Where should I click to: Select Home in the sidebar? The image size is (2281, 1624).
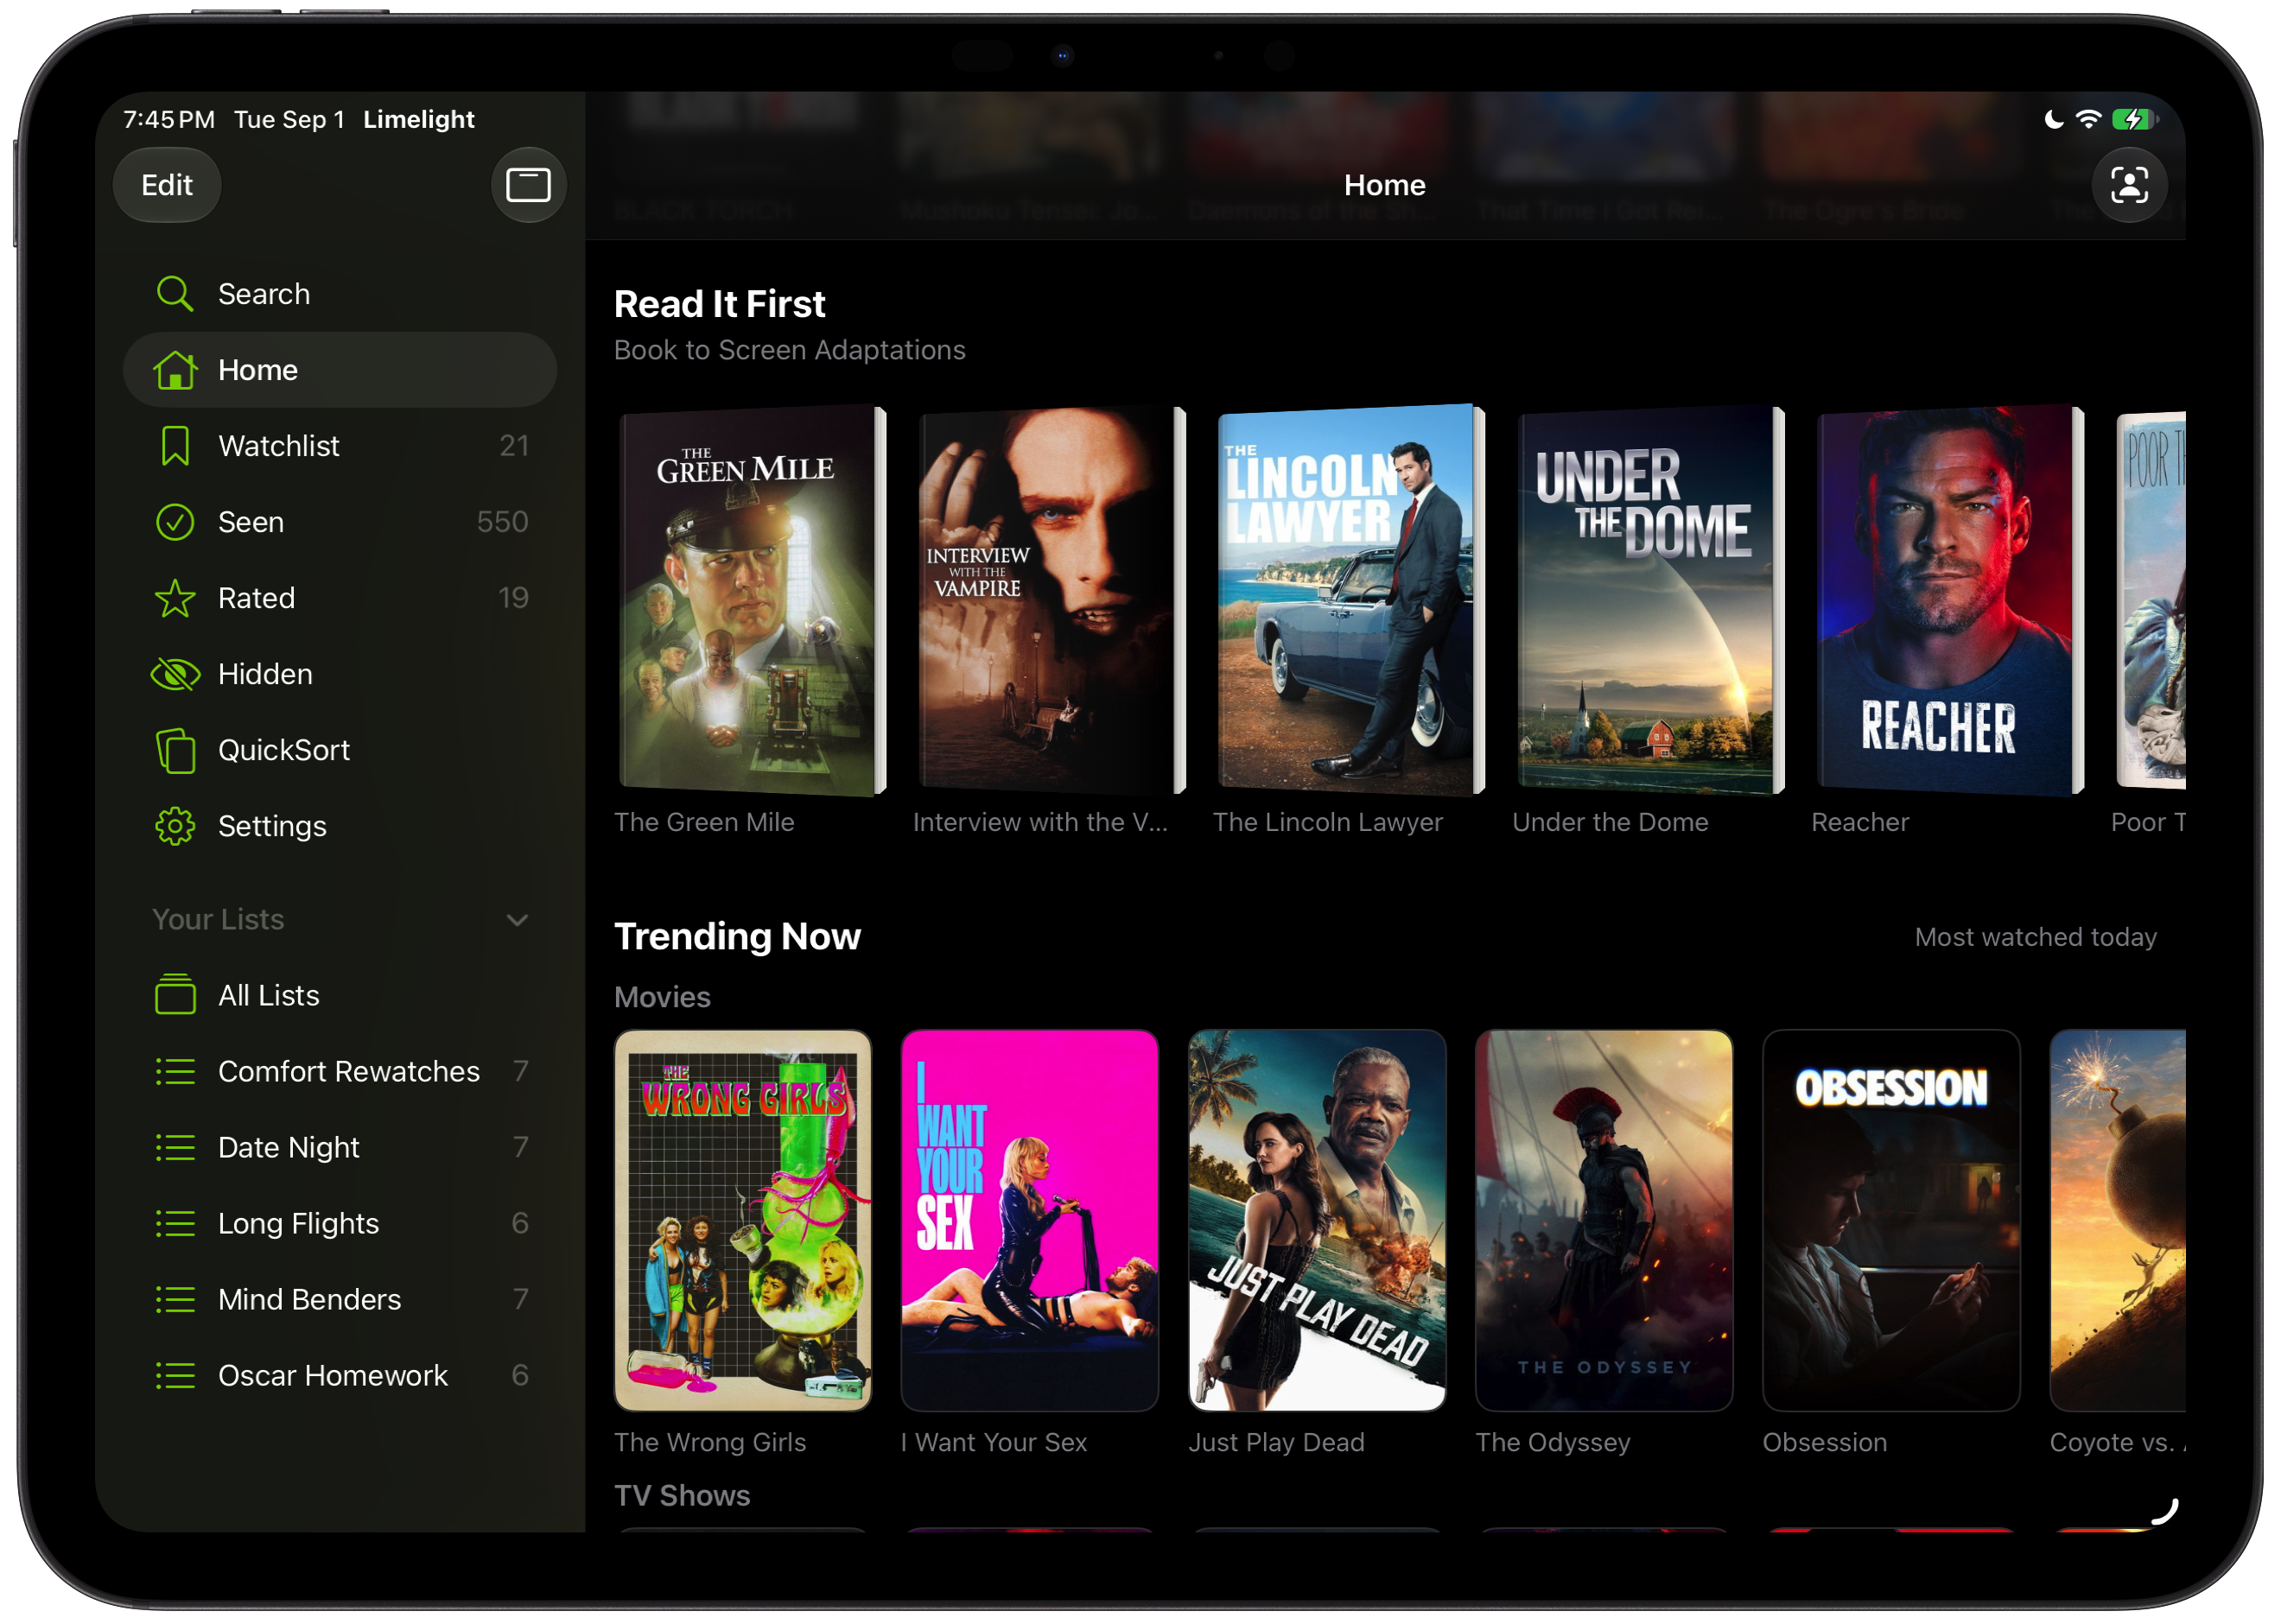pyautogui.click(x=340, y=370)
